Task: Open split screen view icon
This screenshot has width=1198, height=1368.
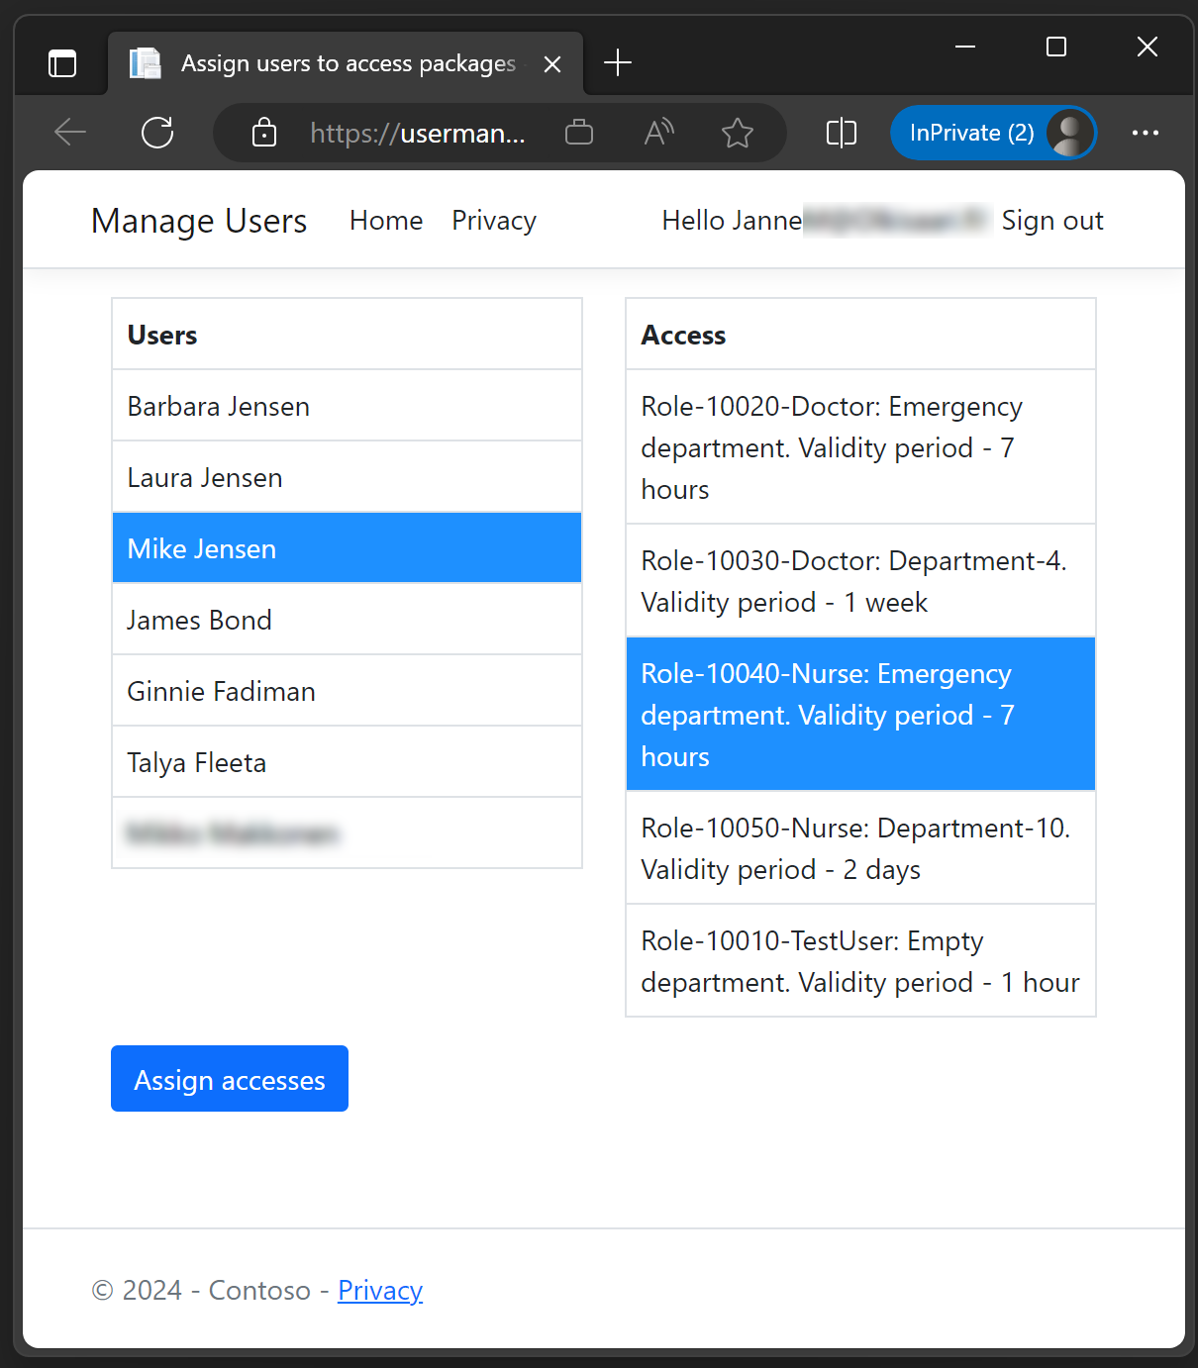Action: coord(841,133)
